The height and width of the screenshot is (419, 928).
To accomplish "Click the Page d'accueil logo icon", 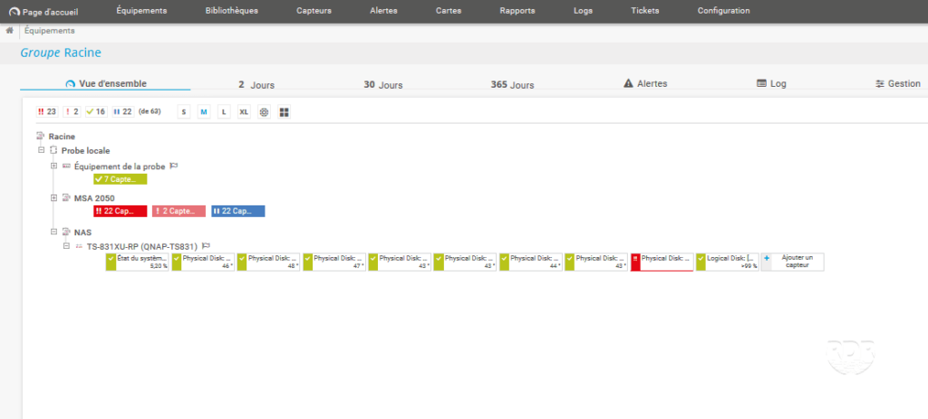I will 14,12.
